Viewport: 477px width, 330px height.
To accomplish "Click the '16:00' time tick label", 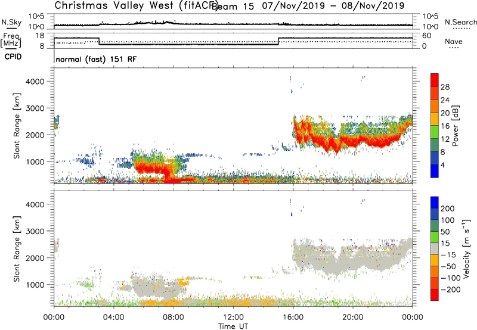I will click(x=293, y=317).
